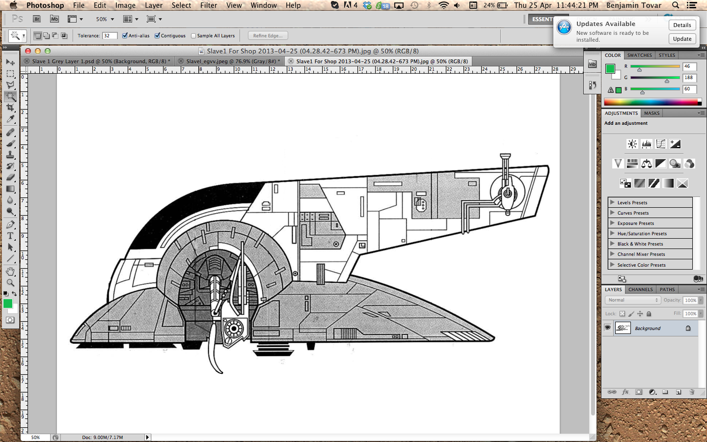The height and width of the screenshot is (442, 707).
Task: Add a Color Balance adjustment
Action: coord(647,164)
